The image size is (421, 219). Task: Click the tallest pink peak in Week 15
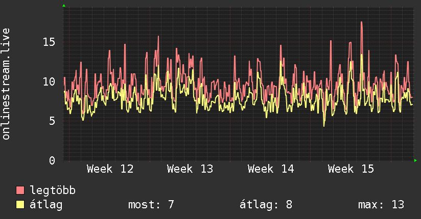tap(362, 22)
